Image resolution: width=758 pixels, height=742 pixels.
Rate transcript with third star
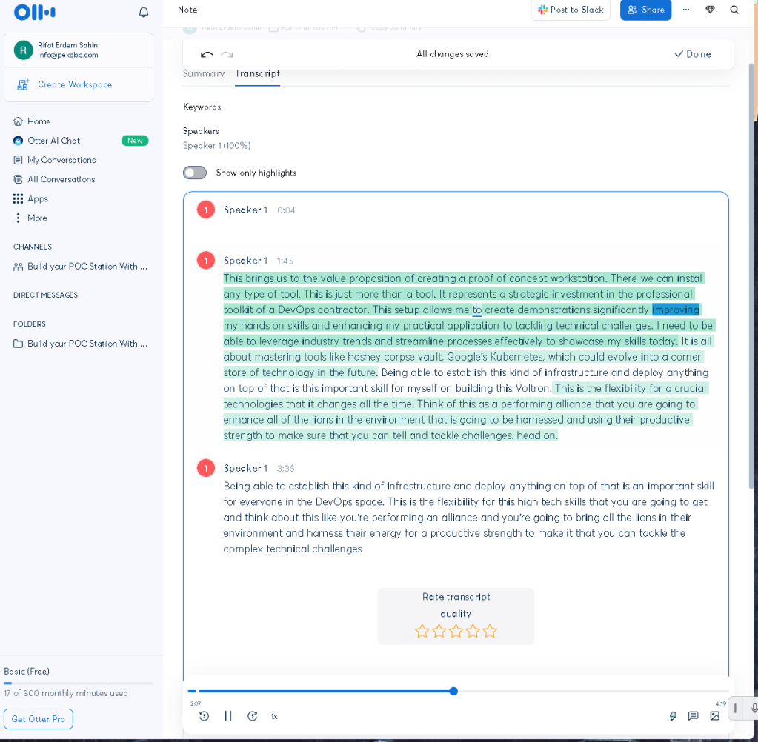pyautogui.click(x=456, y=631)
